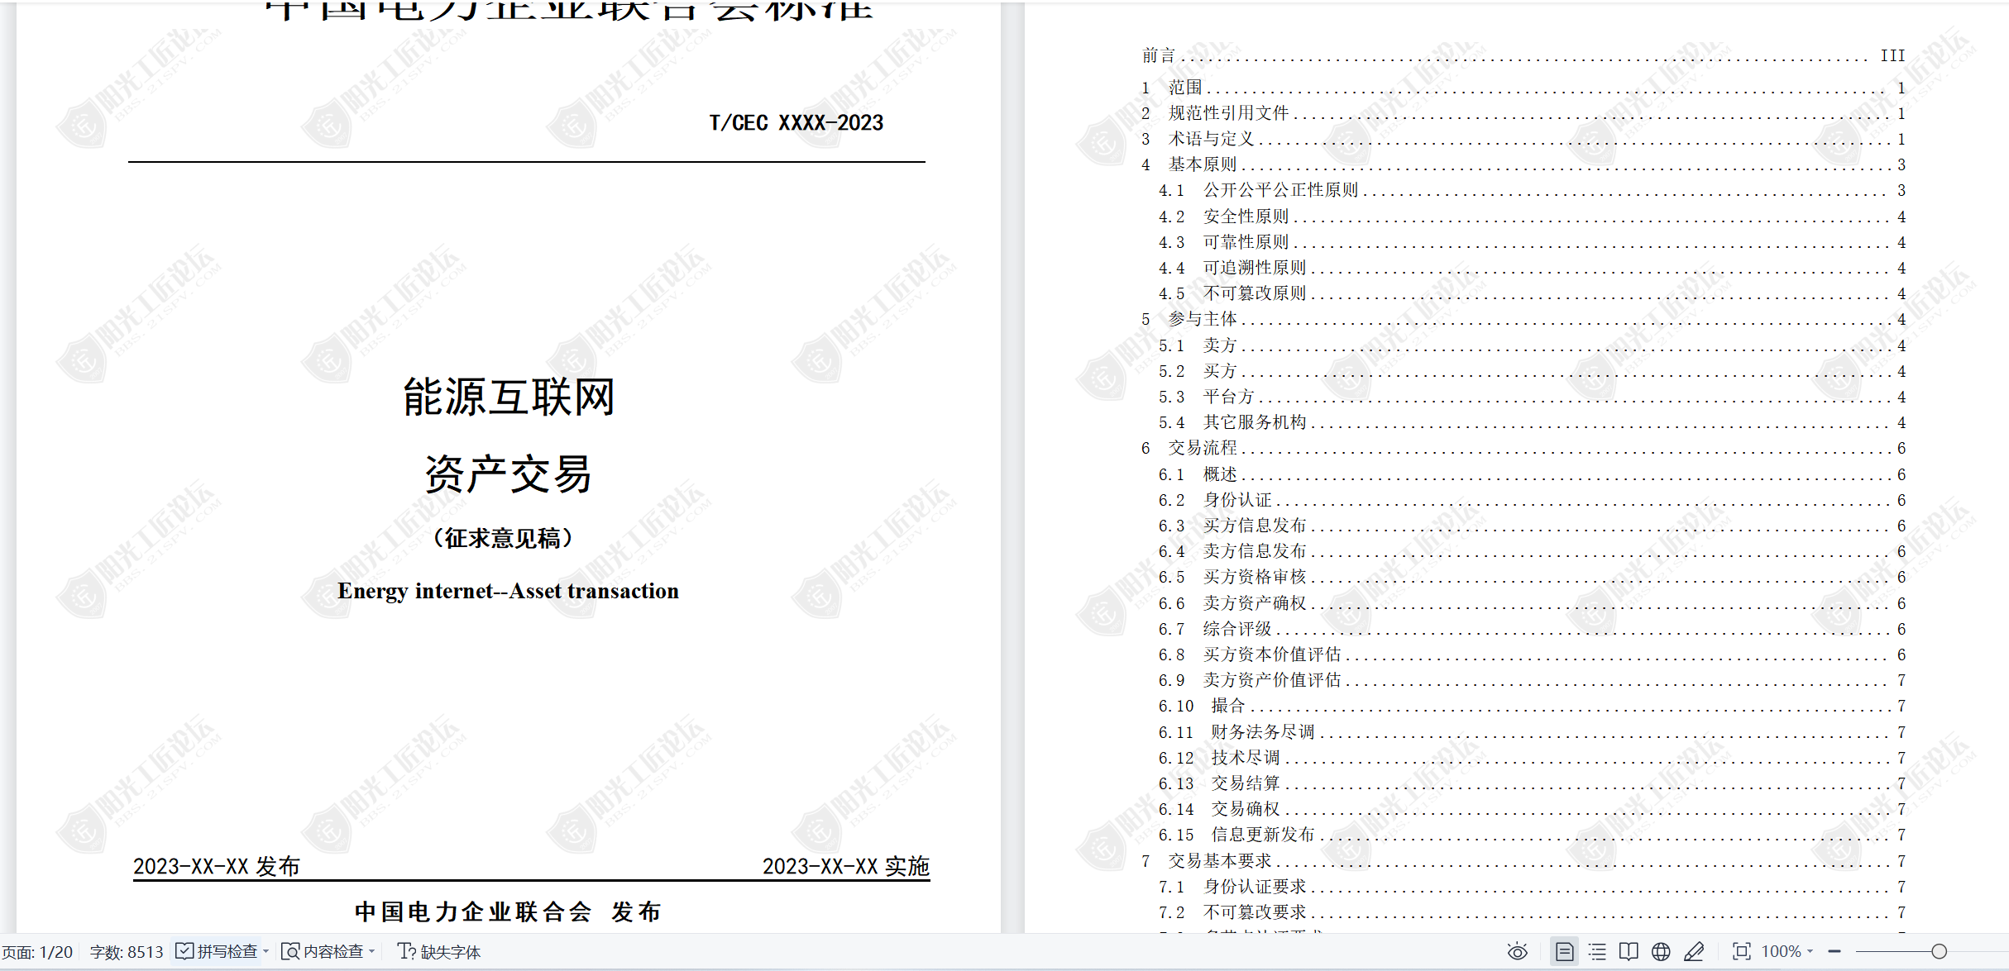The width and height of the screenshot is (2009, 971).
Task: Click 6.11 财务法务尽调 entry
Action: click(x=1532, y=732)
